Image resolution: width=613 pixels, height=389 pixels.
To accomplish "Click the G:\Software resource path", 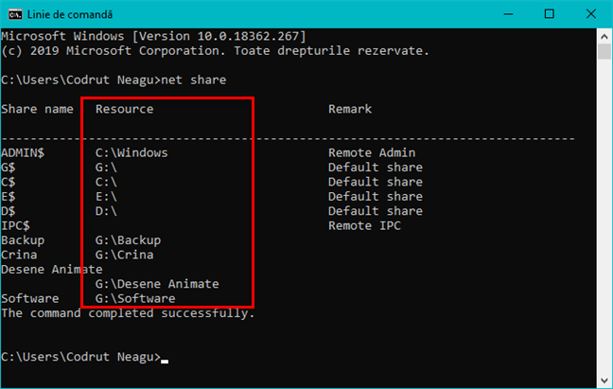I will point(135,298).
